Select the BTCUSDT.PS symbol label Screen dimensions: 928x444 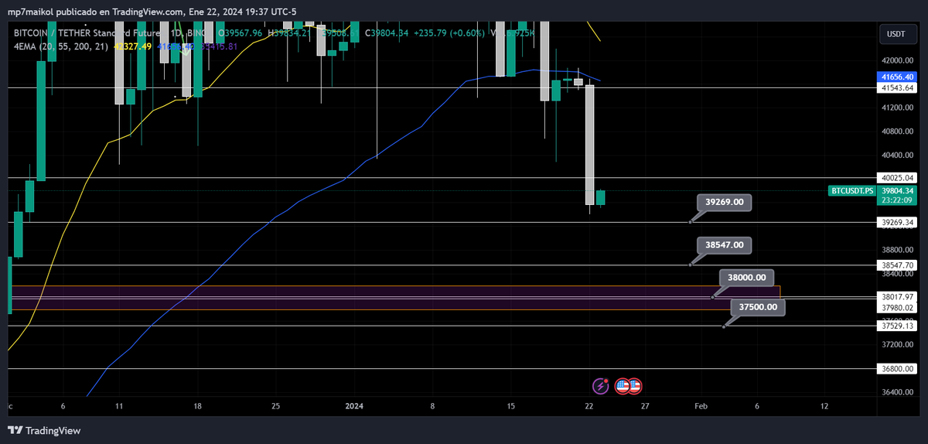[851, 190]
